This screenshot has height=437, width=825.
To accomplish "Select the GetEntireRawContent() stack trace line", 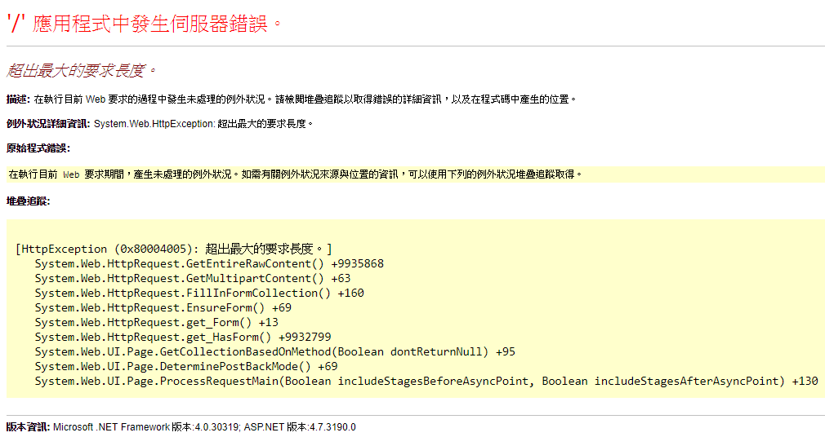I will pyautogui.click(x=208, y=264).
